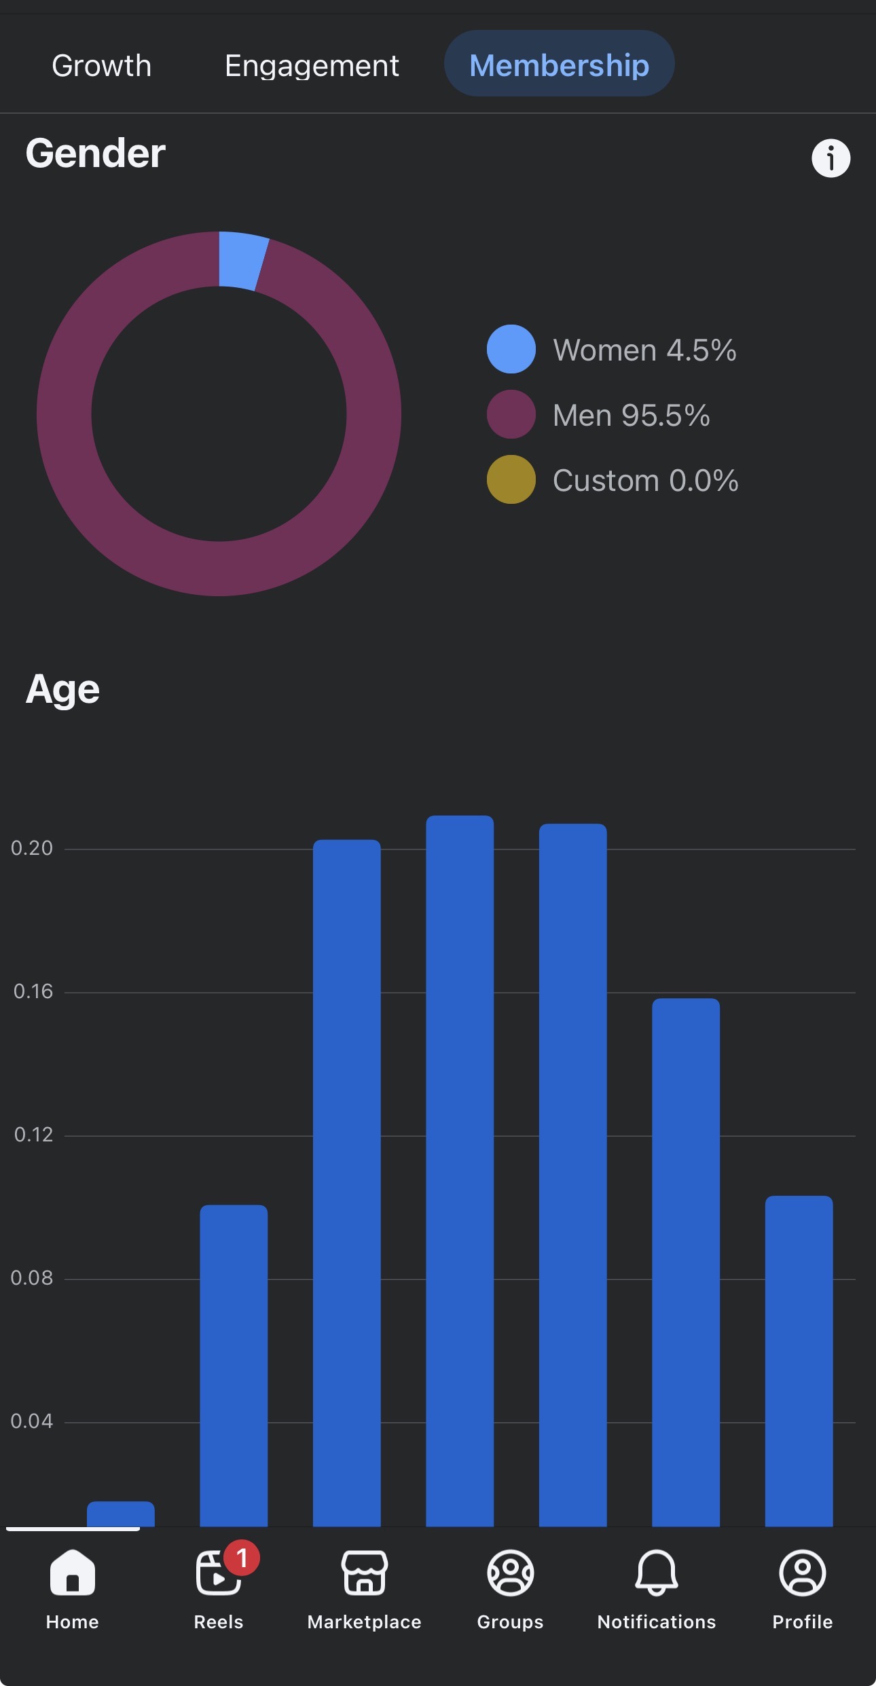Select the Men 95.5% legend label
Image resolution: width=876 pixels, height=1686 pixels.
coord(631,415)
